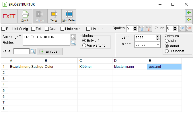Select column header C
This screenshot has height=113, width=193.
(x=95, y=61)
